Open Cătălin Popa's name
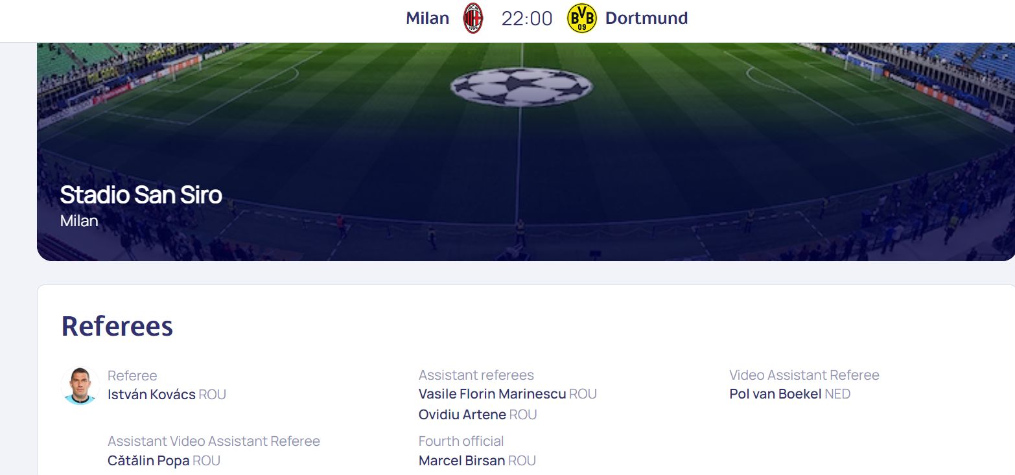The width and height of the screenshot is (1015, 475). click(148, 460)
